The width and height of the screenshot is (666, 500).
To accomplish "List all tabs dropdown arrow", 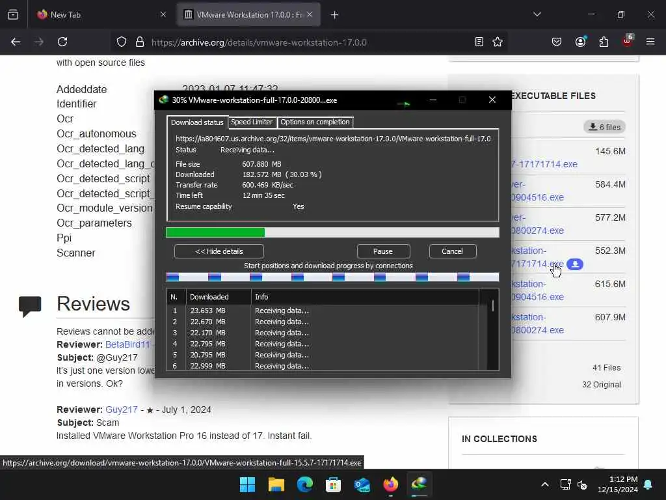I will pyautogui.click(x=537, y=14).
